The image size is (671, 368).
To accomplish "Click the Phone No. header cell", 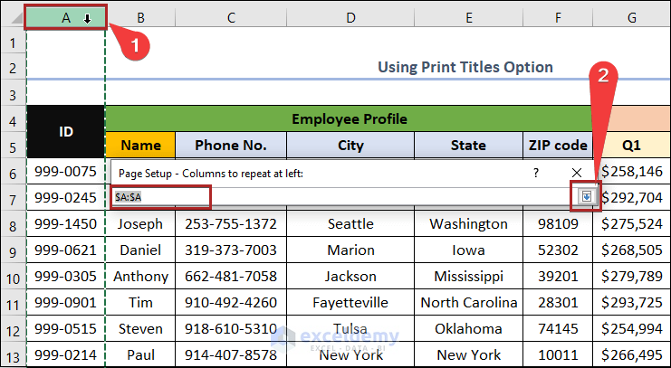I will click(231, 145).
